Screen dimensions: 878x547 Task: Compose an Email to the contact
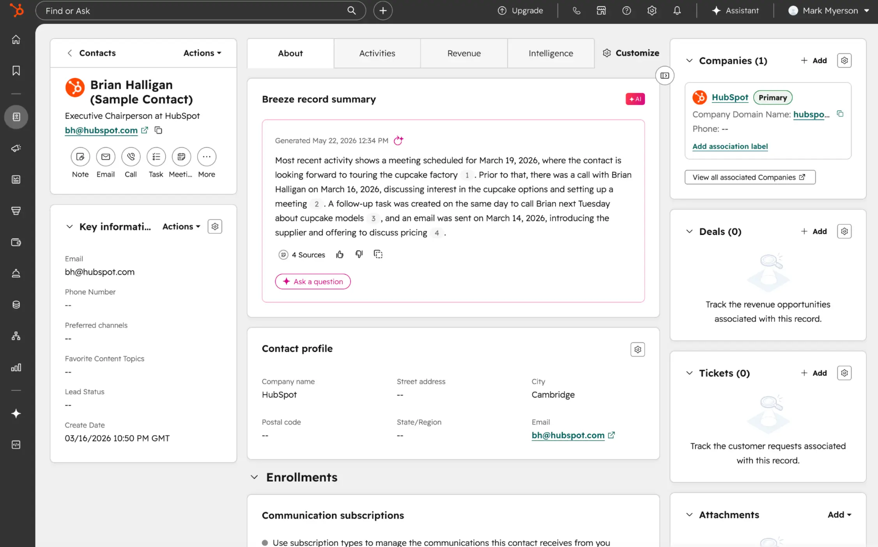click(x=106, y=157)
